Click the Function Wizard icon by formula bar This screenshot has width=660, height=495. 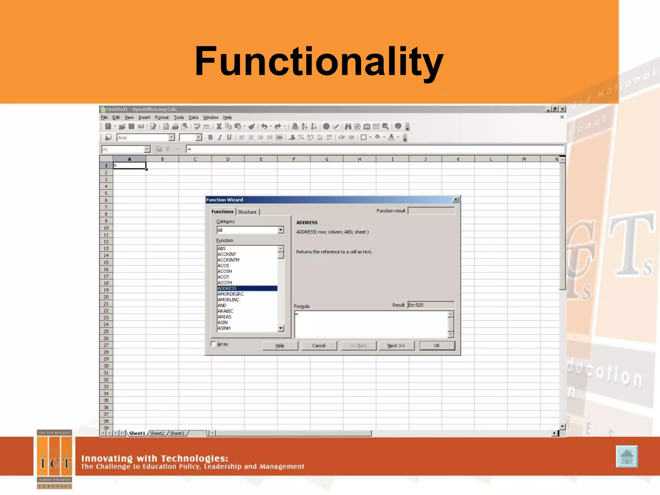[159, 149]
